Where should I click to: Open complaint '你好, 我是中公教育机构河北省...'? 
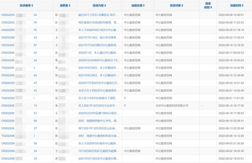click(x=98, y=136)
